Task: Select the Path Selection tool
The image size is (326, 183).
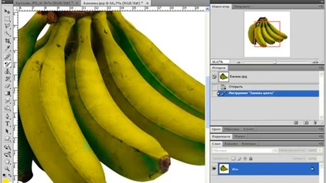Action: click(x=7, y=131)
